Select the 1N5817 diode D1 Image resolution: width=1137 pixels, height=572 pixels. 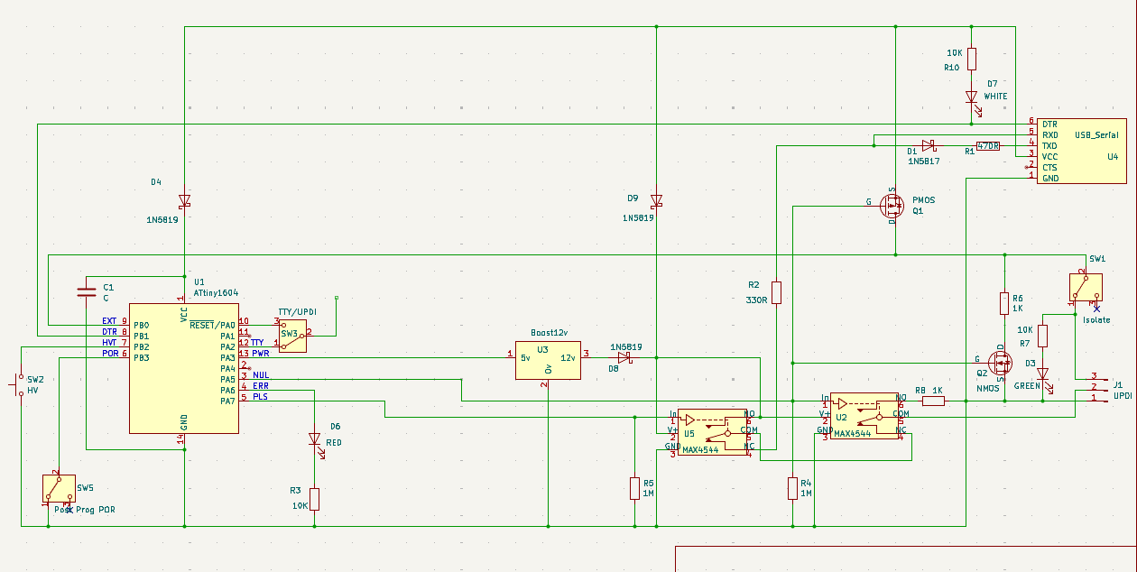(929, 144)
